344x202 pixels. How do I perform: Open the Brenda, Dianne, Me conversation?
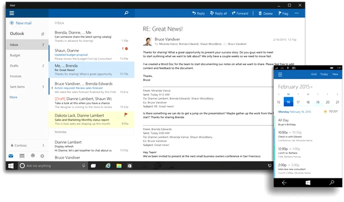(x=91, y=36)
